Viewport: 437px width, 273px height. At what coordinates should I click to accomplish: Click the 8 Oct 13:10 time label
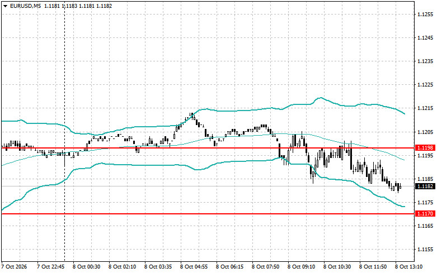409,267
